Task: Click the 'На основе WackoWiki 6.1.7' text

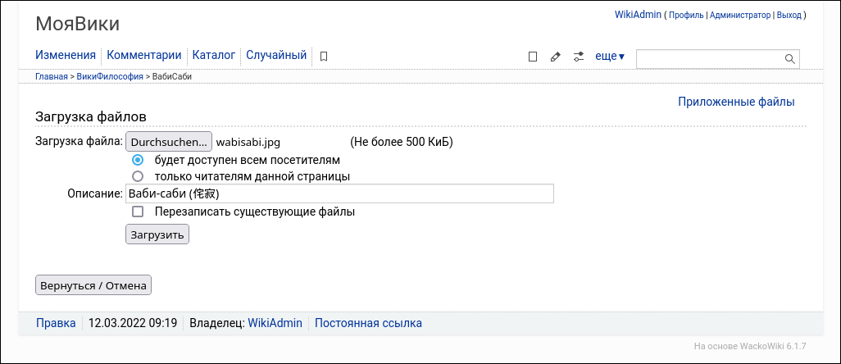Action: 750,346
